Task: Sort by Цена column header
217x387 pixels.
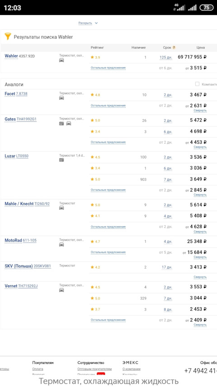Action: pyautogui.click(x=200, y=48)
